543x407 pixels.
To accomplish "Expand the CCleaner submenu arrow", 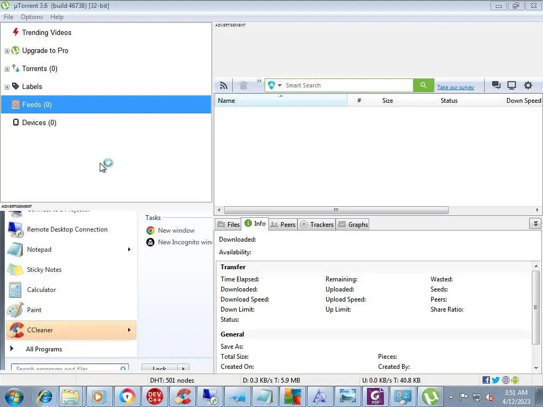I will [129, 330].
